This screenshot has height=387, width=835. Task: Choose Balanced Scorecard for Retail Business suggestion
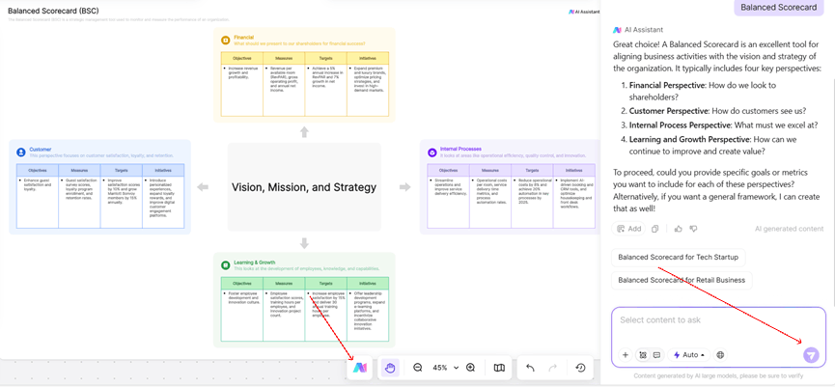coord(682,280)
